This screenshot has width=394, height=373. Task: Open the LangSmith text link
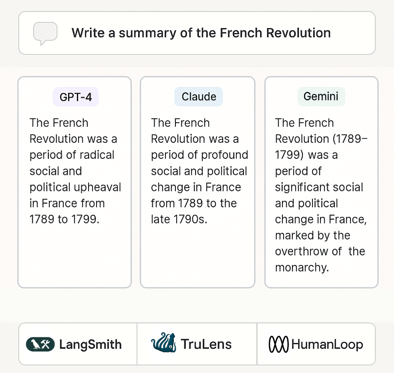pos(90,344)
